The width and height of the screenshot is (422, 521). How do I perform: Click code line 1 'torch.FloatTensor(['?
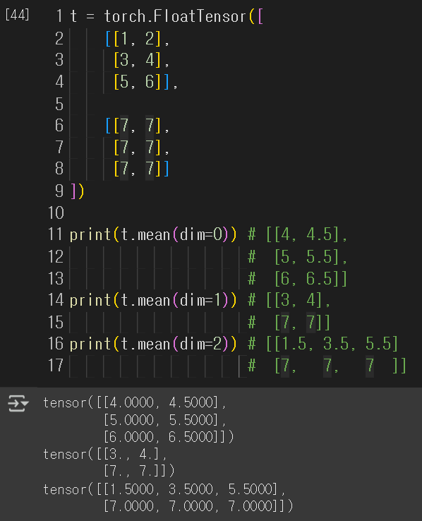click(x=183, y=16)
